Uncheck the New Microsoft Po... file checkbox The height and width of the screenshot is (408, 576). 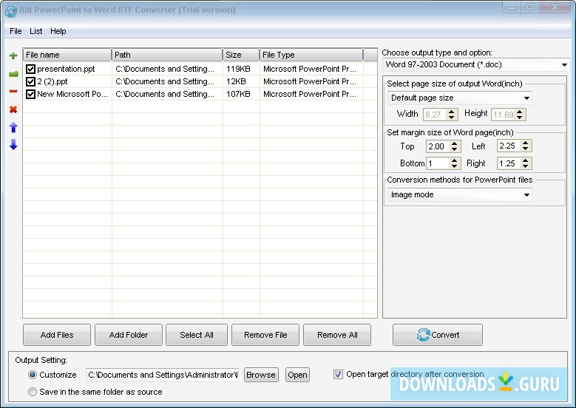point(30,94)
